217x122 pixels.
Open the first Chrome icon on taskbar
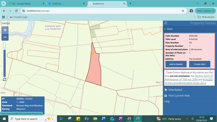129,119
